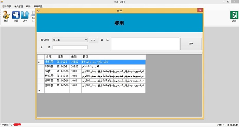Click the main window app icon
This screenshot has width=239, height=127.
(x=2, y=2)
